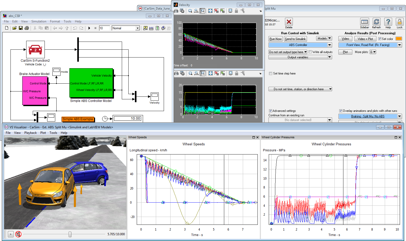Toggle the Set time step here checkbox
The image size is (406, 241).
click(x=271, y=73)
